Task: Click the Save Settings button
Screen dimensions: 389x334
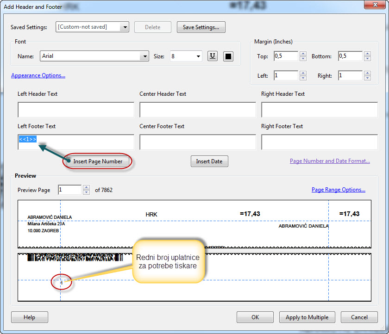Action: (201, 27)
